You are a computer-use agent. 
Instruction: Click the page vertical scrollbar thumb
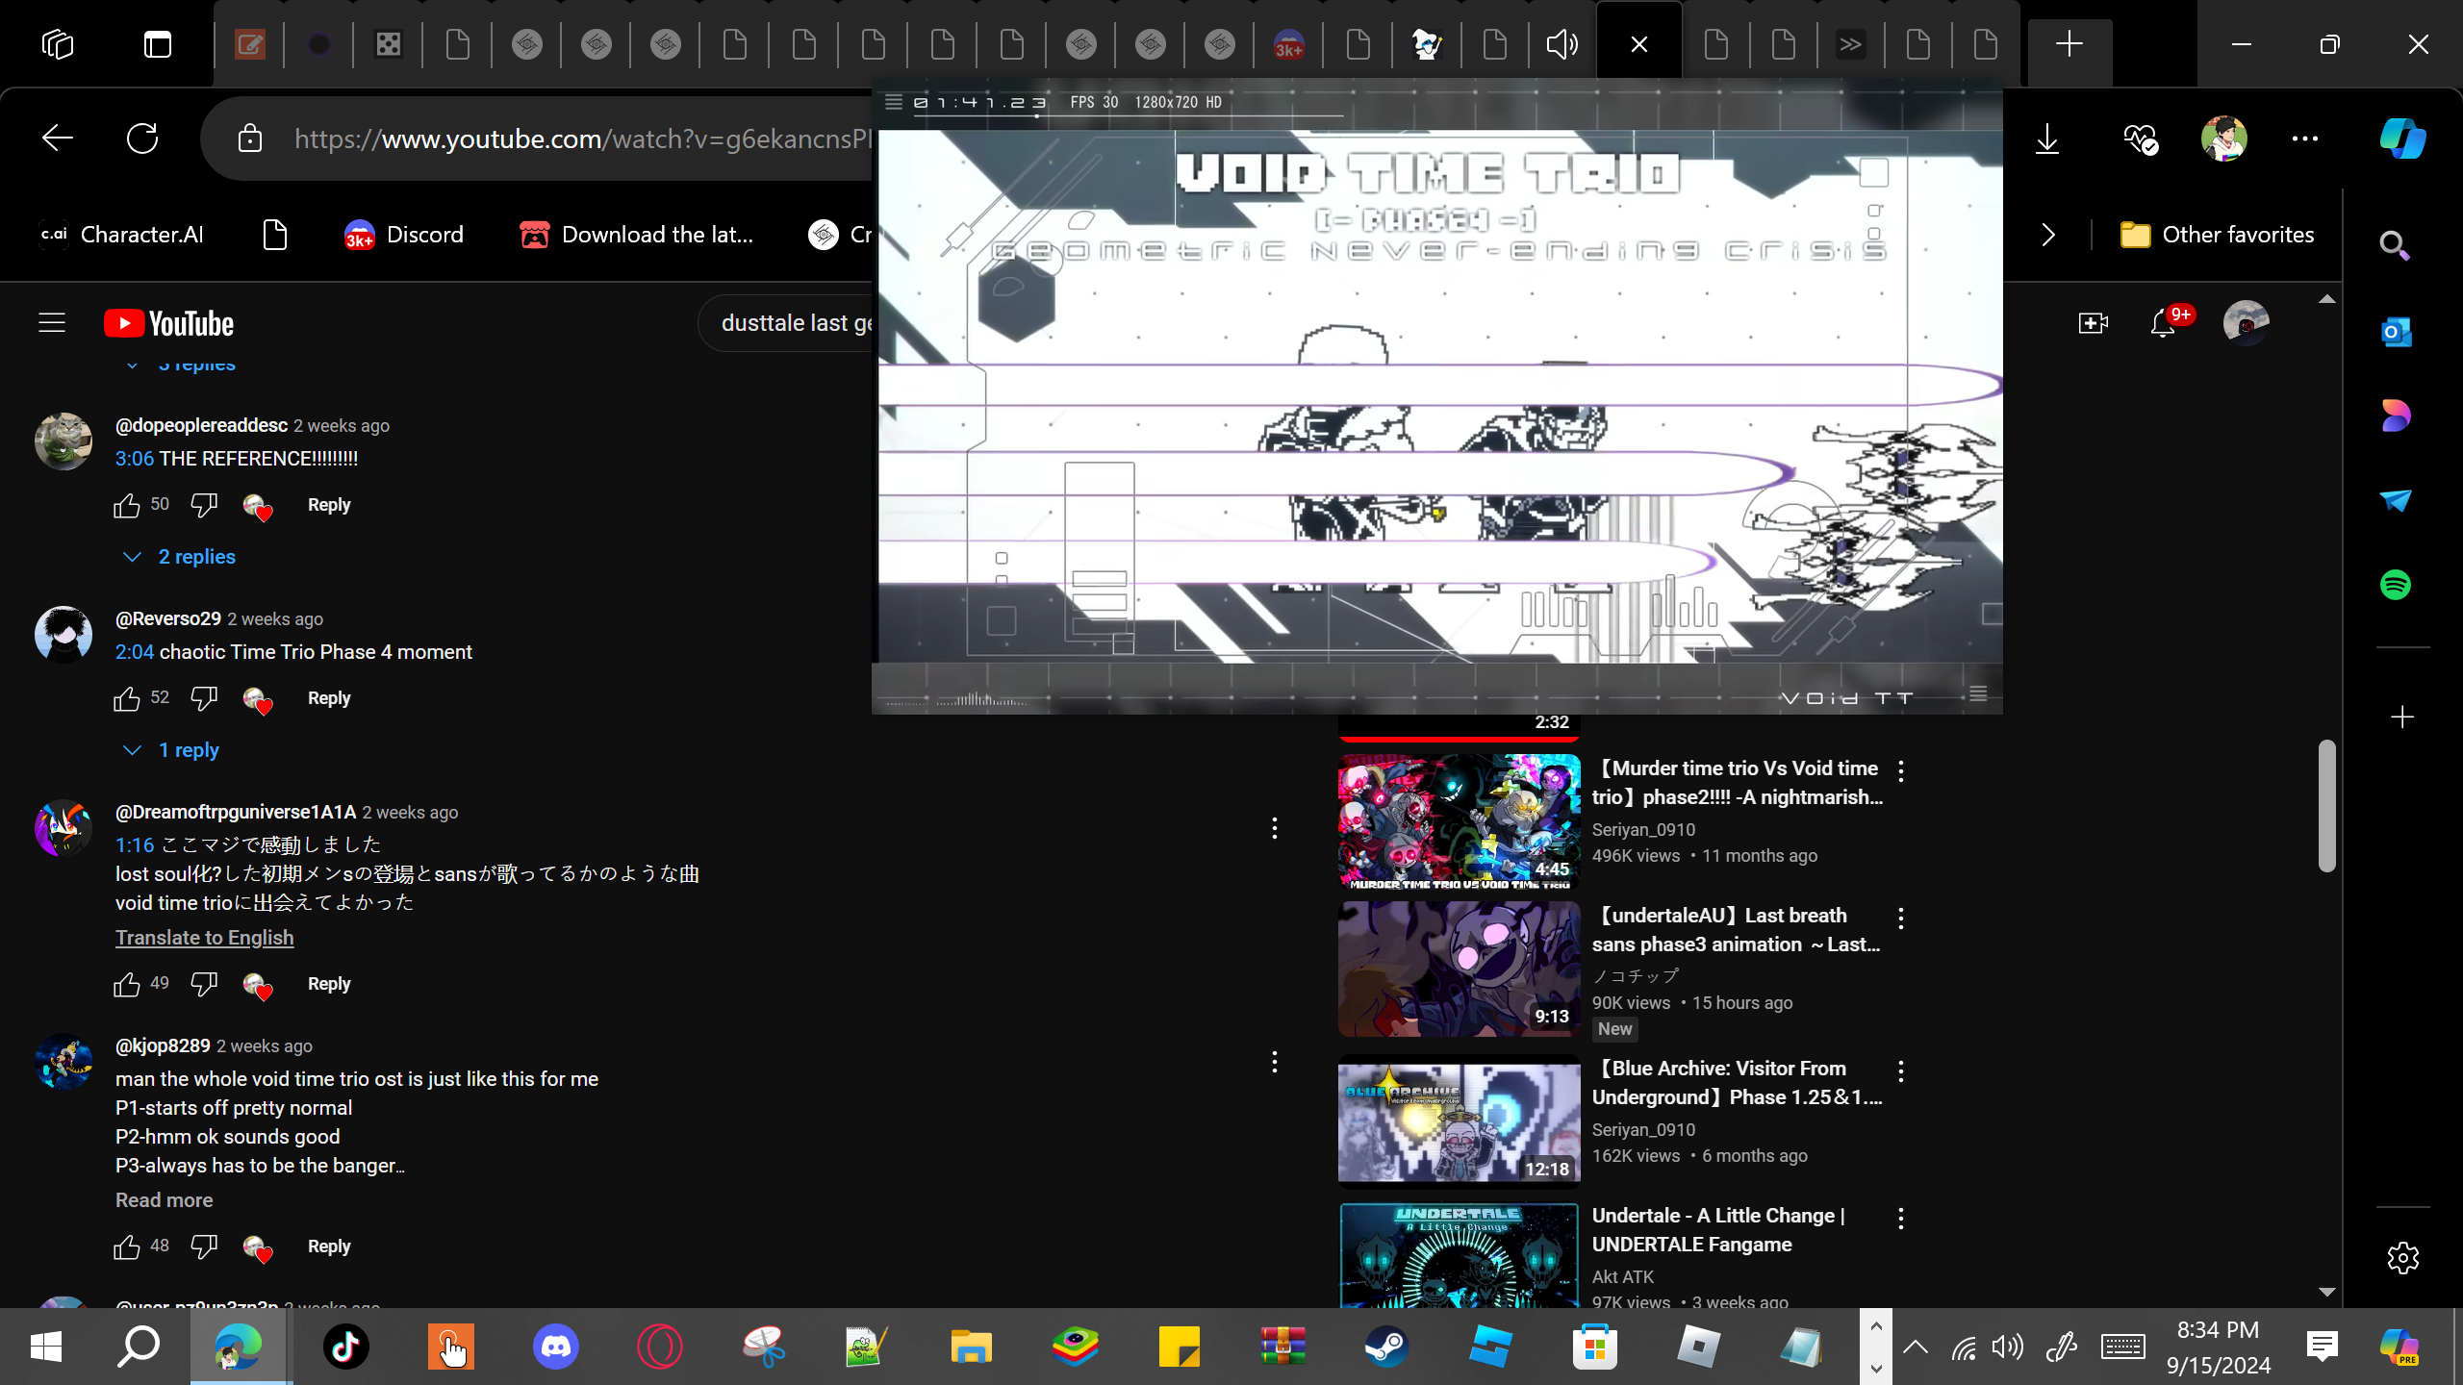(x=2326, y=804)
